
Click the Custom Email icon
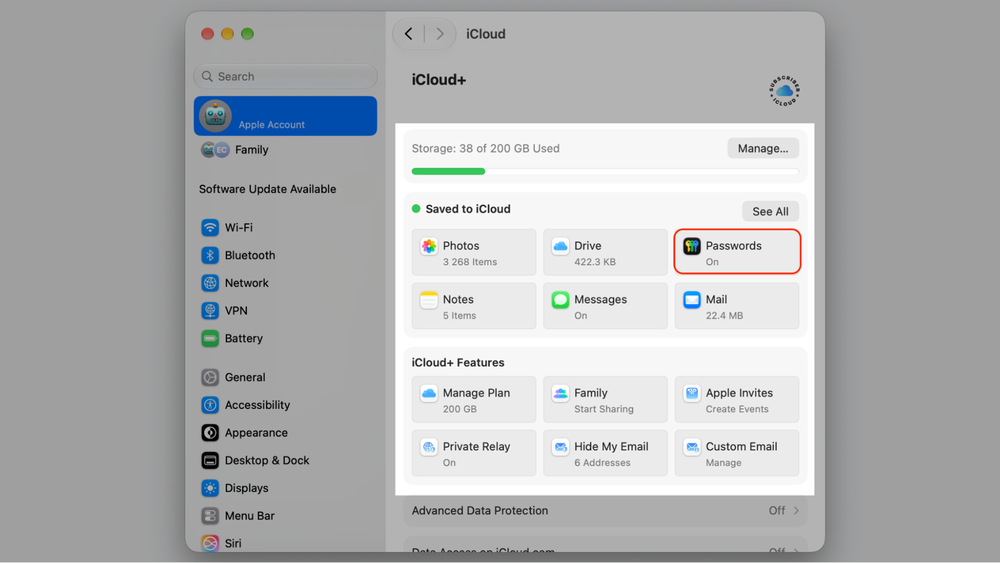click(692, 447)
